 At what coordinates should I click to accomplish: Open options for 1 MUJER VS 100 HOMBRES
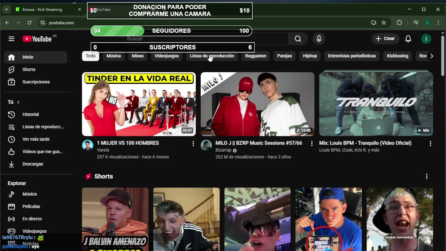point(193,143)
